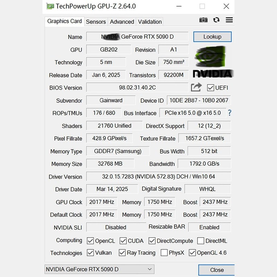Click the Default Clock row's Boost 2437 MHz
The image size is (277, 277).
coord(215,214)
